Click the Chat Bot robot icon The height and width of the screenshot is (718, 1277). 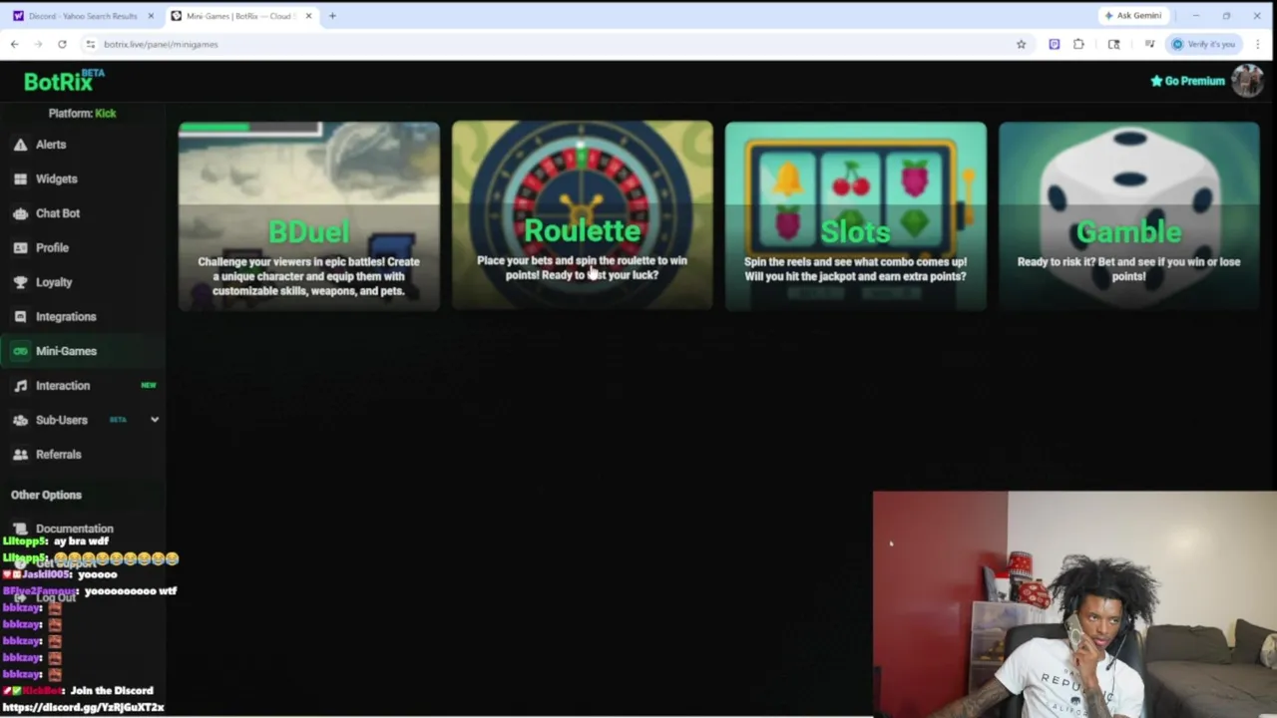(20, 213)
